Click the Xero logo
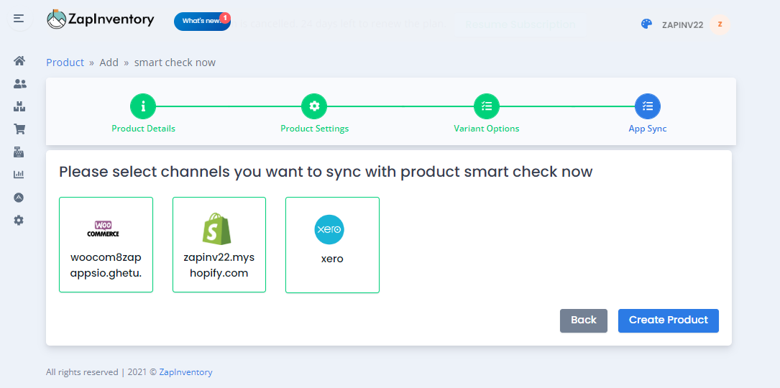The height and width of the screenshot is (388, 780). pyautogui.click(x=329, y=229)
